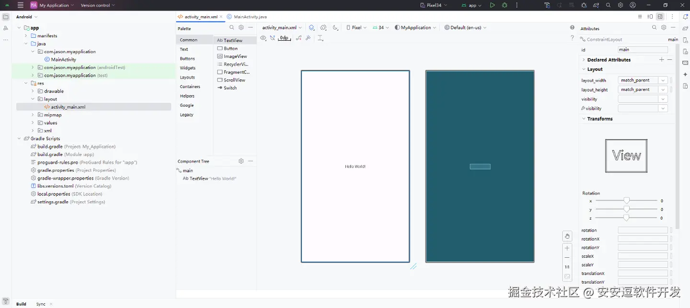The width and height of the screenshot is (690, 308).
Task: Adjust rotation x slider
Action: 626,201
